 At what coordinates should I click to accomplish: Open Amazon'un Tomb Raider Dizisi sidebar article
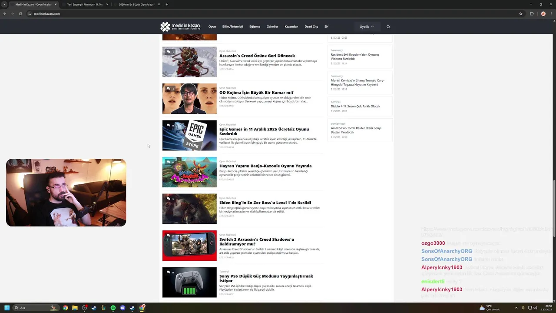[x=356, y=130]
